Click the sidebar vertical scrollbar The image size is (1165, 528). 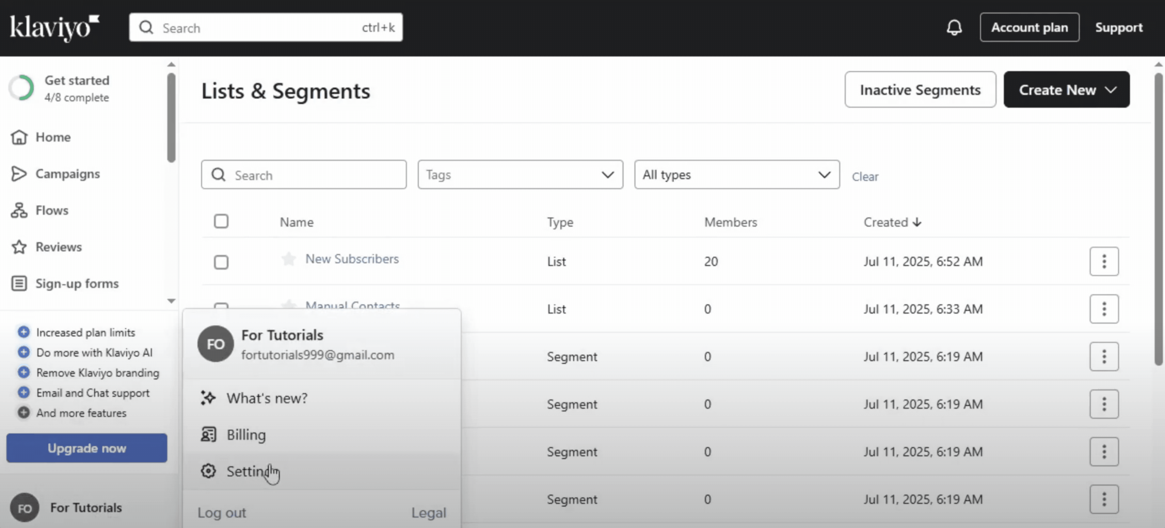pyautogui.click(x=171, y=117)
